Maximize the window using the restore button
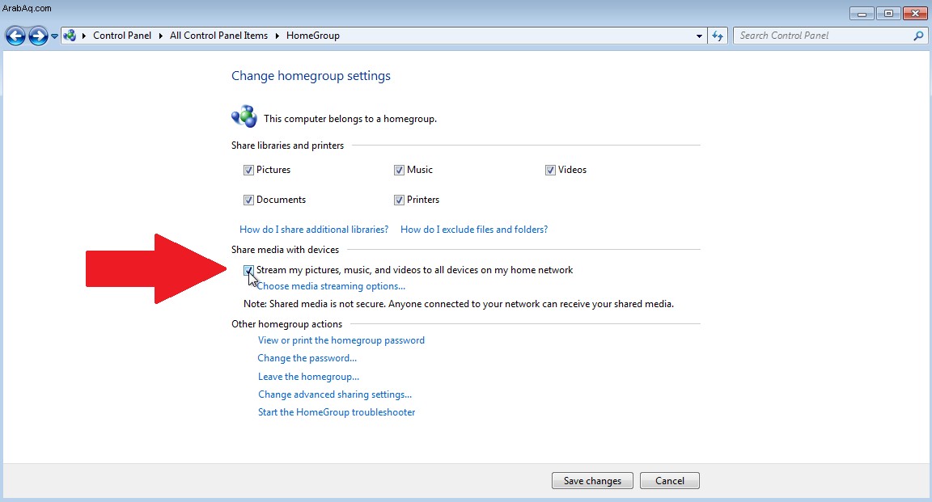This screenshot has height=502, width=932. click(888, 13)
